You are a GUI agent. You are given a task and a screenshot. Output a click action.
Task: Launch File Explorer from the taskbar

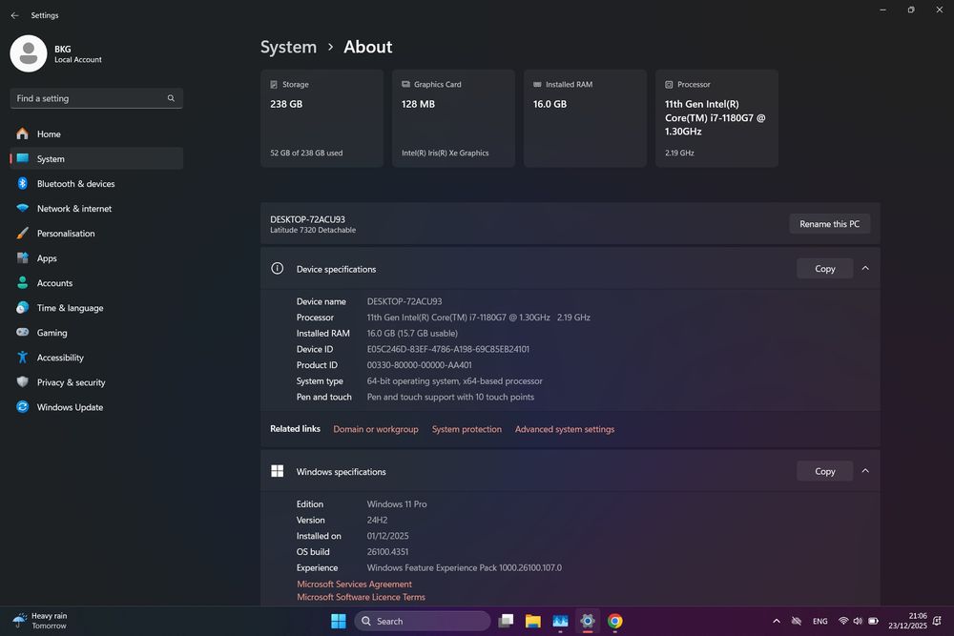coord(533,621)
